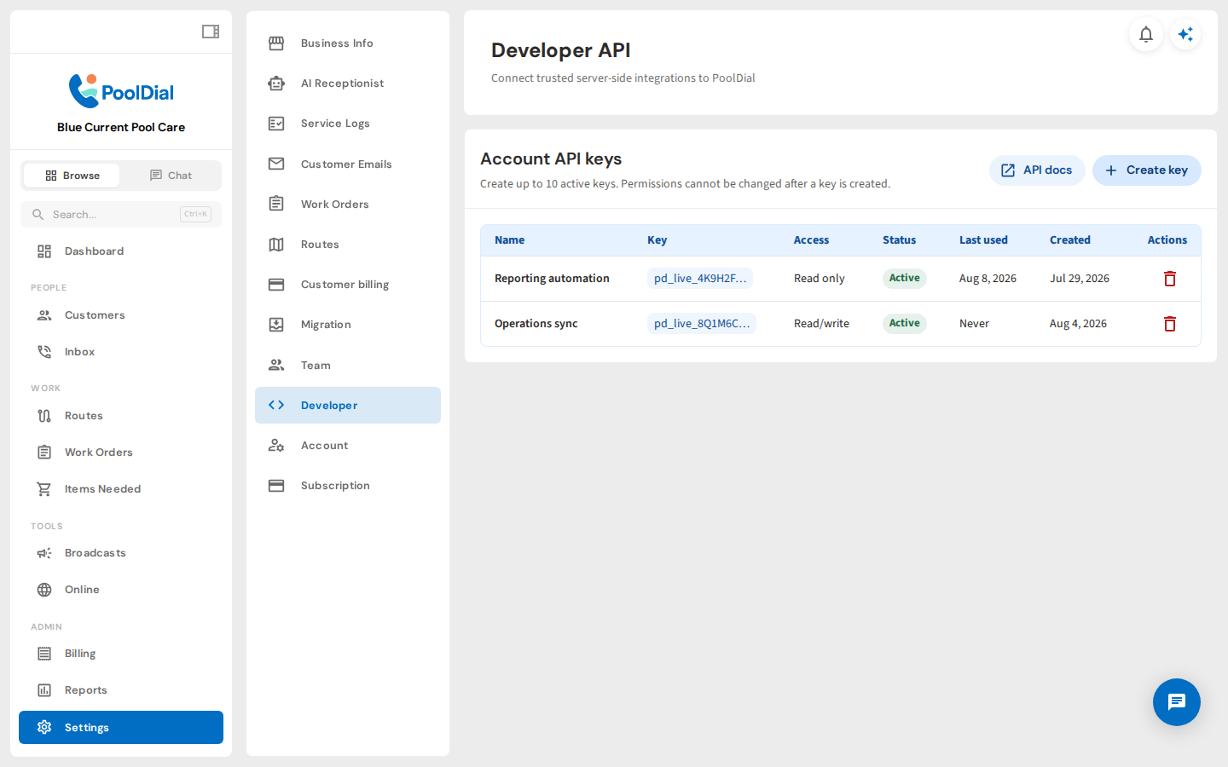Click the Jul 29, 2026 created date
The height and width of the screenshot is (767, 1228).
click(1080, 279)
